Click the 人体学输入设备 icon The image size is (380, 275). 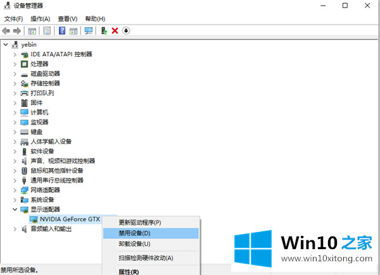point(25,142)
